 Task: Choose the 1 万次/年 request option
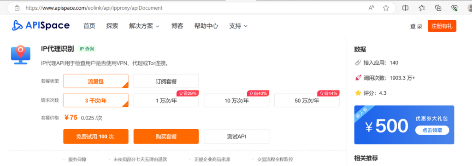coord(166,100)
